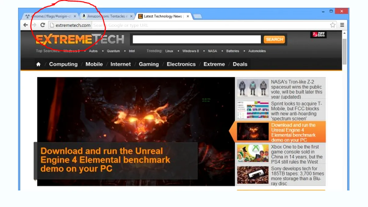Open the Gaming section
The image size is (368, 207).
[x=149, y=64]
